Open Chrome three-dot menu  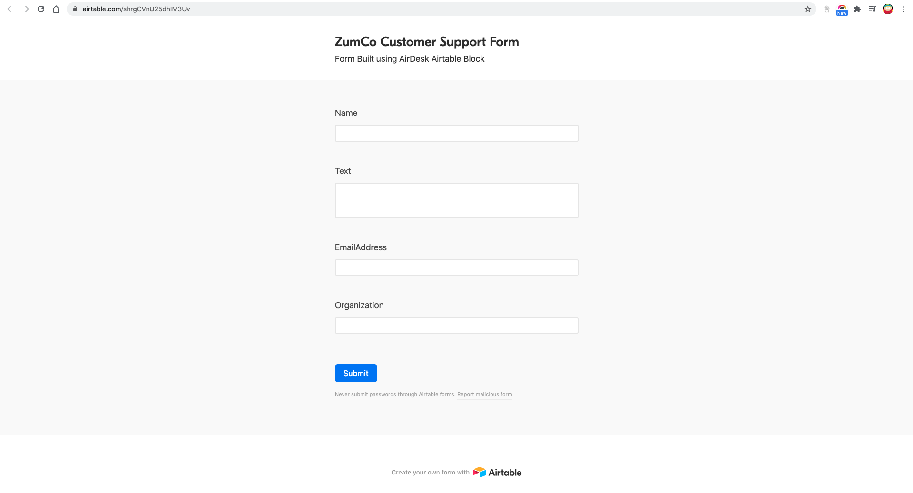click(x=903, y=9)
